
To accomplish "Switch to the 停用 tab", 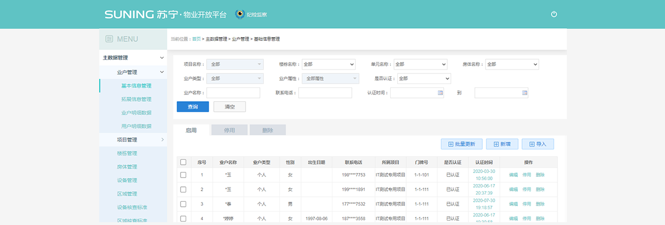I will pos(229,130).
